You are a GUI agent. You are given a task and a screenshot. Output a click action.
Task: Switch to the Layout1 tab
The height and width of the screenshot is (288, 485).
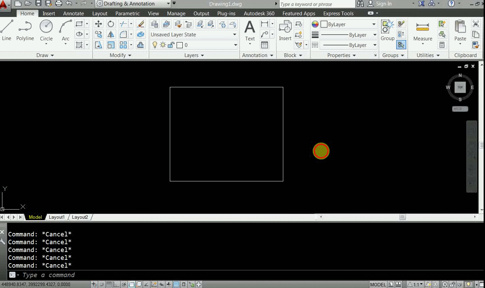(x=57, y=217)
